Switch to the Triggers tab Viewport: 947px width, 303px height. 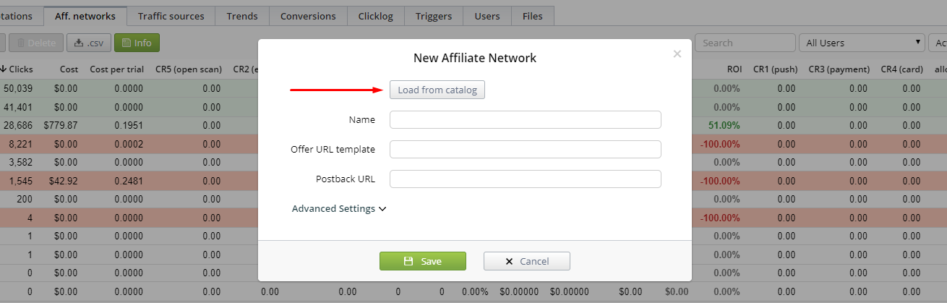[x=434, y=16]
